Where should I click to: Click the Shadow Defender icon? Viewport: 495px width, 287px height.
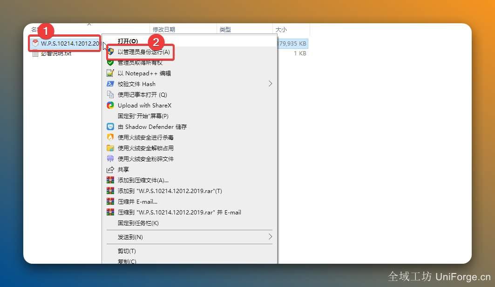tap(110, 127)
